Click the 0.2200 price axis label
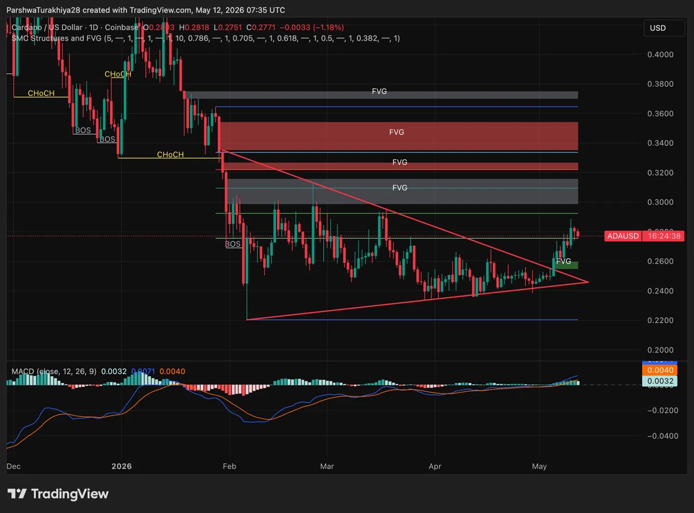694x513 pixels. point(660,321)
